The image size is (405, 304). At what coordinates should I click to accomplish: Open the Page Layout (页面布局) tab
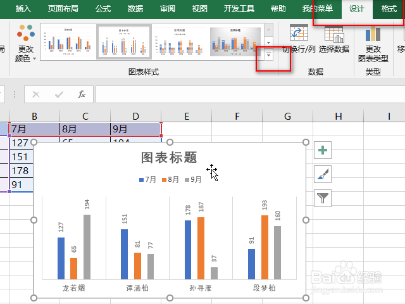pyautogui.click(x=63, y=9)
